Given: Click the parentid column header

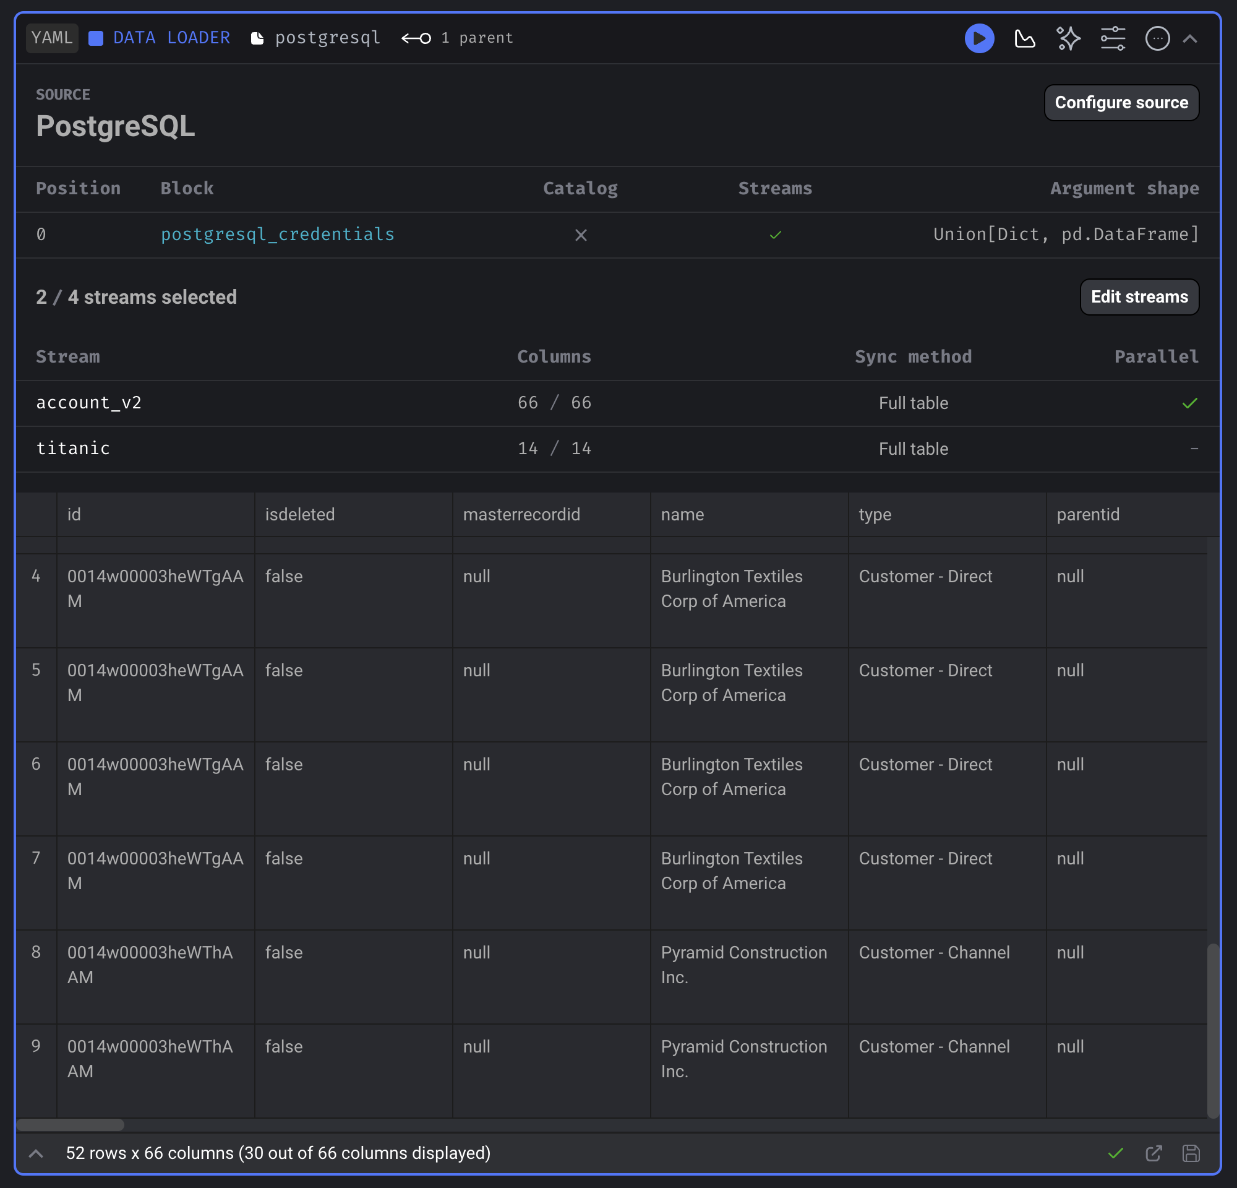Looking at the screenshot, I should click(1132, 514).
